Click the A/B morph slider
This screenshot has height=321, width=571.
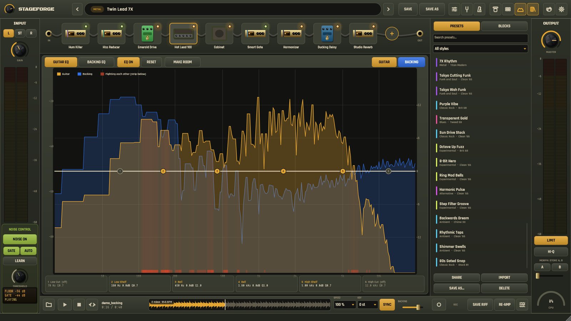click(550, 276)
